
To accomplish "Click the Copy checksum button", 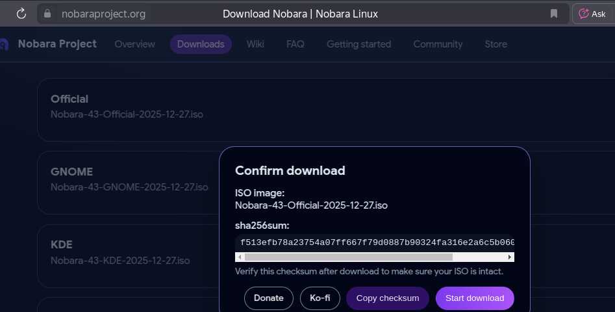I will 388,298.
